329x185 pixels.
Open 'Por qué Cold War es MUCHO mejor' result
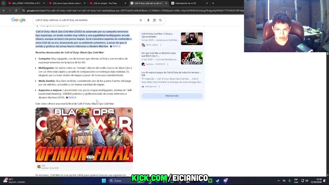click(159, 54)
